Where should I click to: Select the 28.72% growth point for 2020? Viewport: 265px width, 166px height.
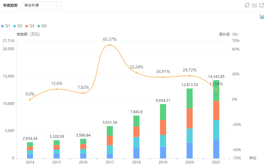(190, 76)
